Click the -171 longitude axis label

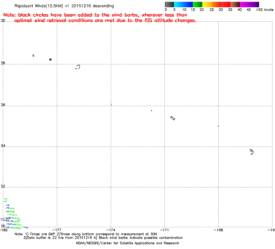[165, 230]
